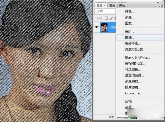The image size is (165, 122).
Task: Select 照片滤镜... adjustment
Action: [133, 87]
